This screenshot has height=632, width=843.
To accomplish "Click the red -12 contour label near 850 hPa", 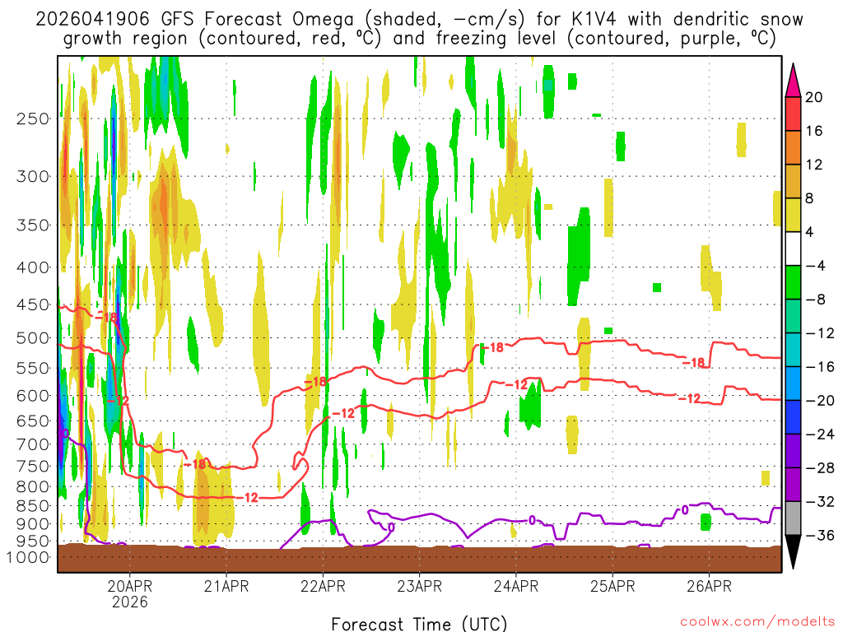I will (x=248, y=498).
